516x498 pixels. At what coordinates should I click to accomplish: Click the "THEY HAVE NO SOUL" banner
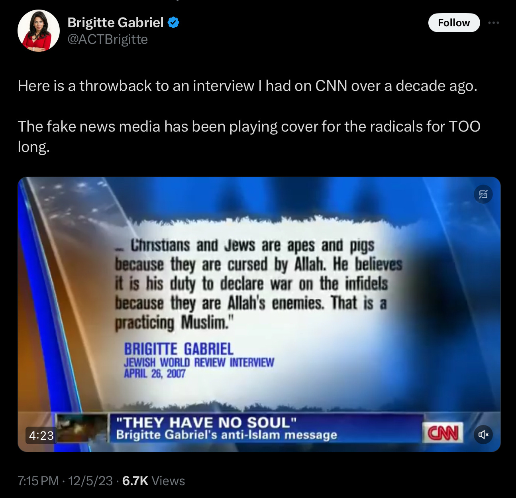(206, 423)
